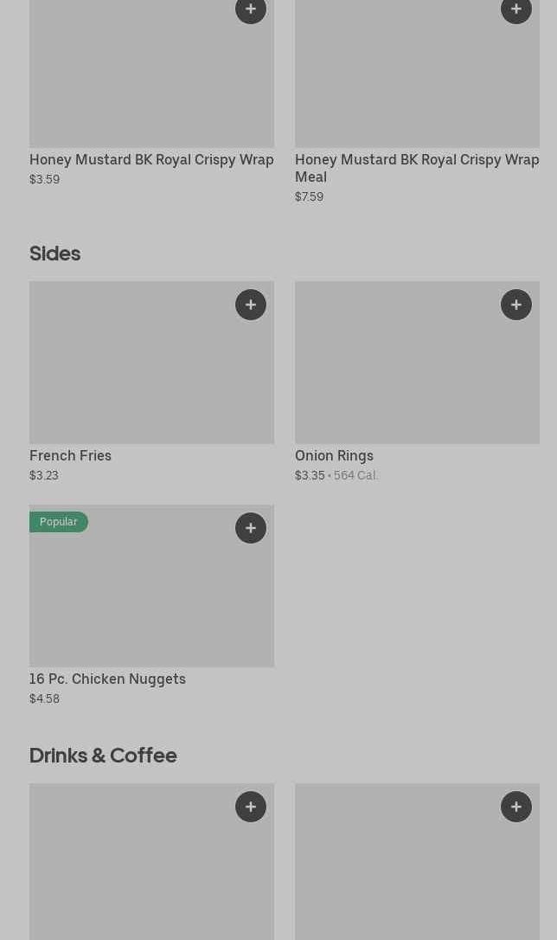557x940 pixels.
Task: Add first Drinks & Coffee item using plus
Action: tap(251, 807)
